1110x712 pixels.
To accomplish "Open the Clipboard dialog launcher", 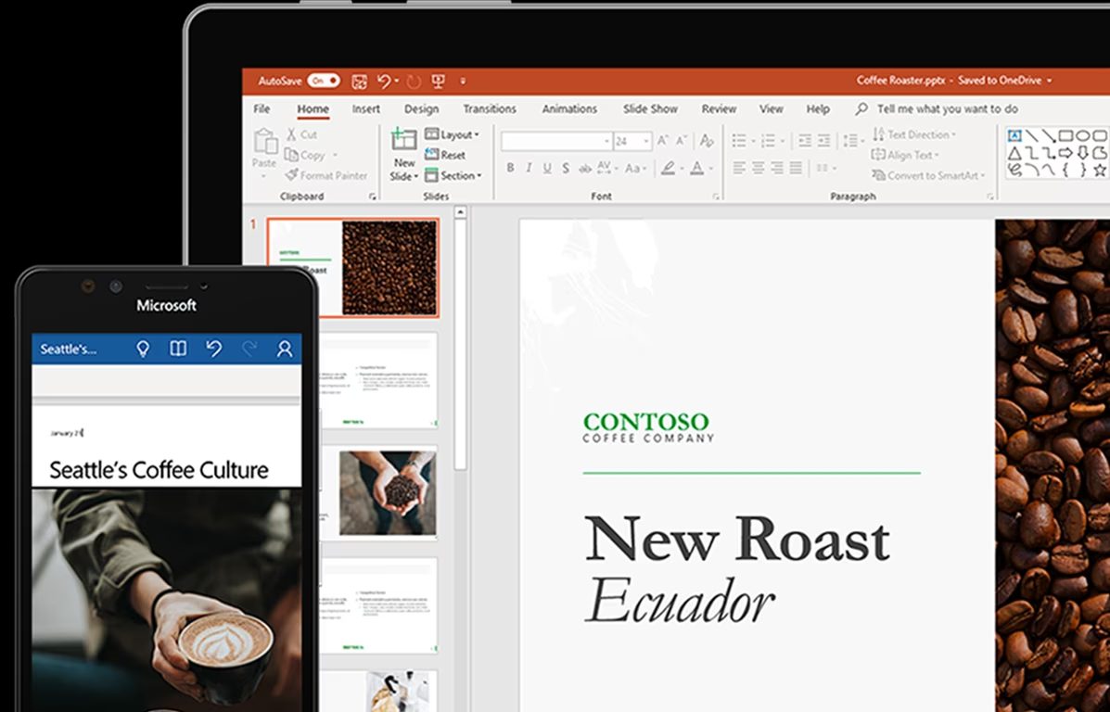I will (x=373, y=197).
